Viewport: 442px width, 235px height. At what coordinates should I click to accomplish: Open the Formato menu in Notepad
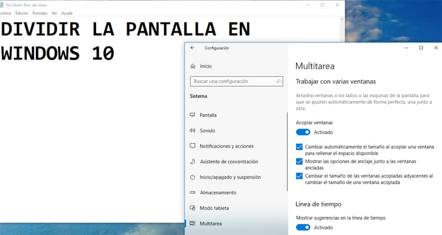40,13
